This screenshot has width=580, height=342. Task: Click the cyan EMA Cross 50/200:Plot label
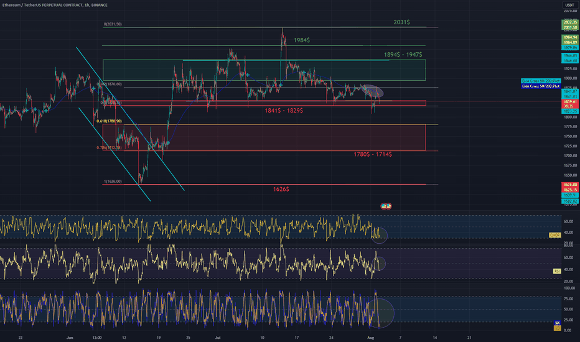coord(540,81)
